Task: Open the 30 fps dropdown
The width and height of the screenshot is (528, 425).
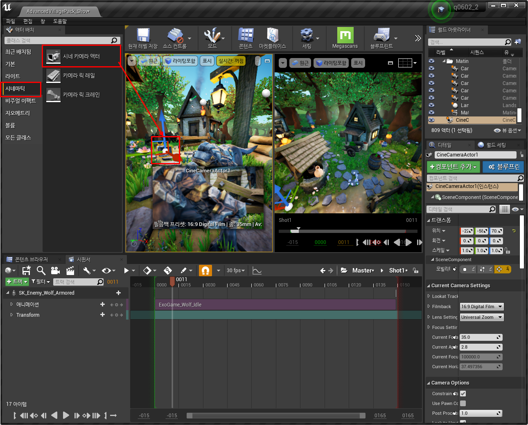Action: pyautogui.click(x=235, y=270)
